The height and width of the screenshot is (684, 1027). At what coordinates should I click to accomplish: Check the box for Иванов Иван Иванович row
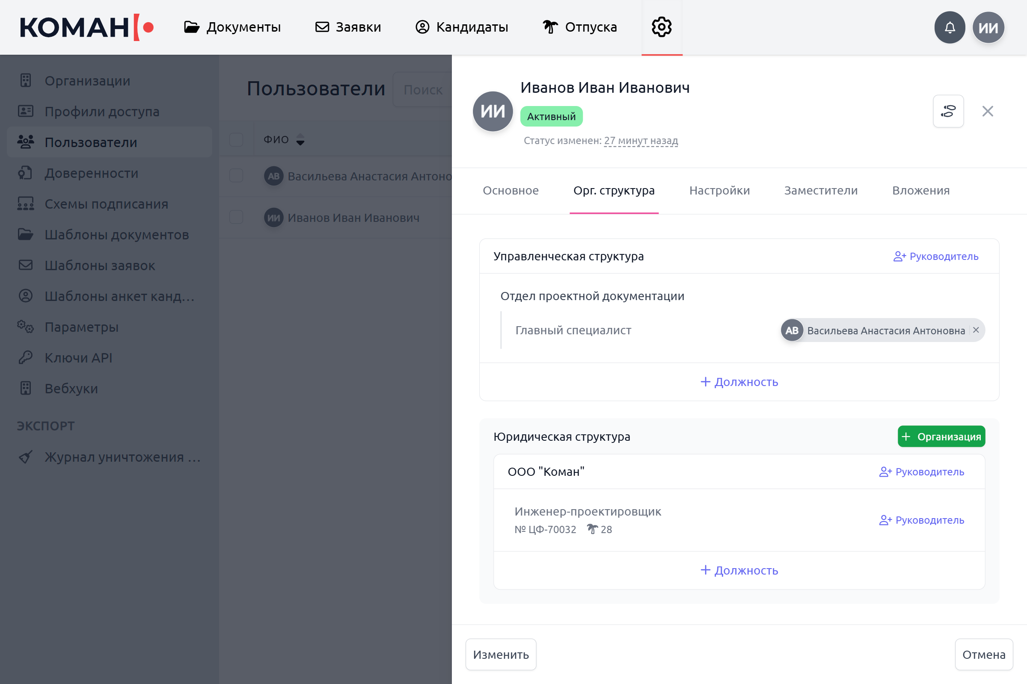[236, 217]
